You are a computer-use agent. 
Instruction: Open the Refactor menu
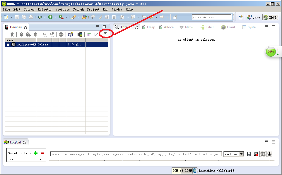click(45, 9)
